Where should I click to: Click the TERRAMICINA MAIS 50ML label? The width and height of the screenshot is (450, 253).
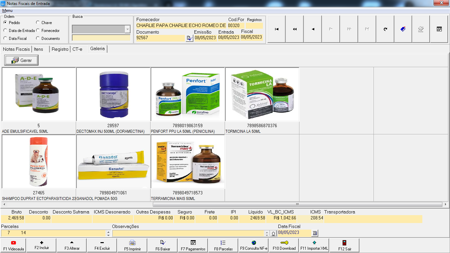click(173, 199)
